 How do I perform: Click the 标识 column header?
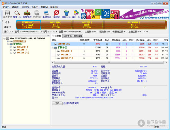coord(107,40)
